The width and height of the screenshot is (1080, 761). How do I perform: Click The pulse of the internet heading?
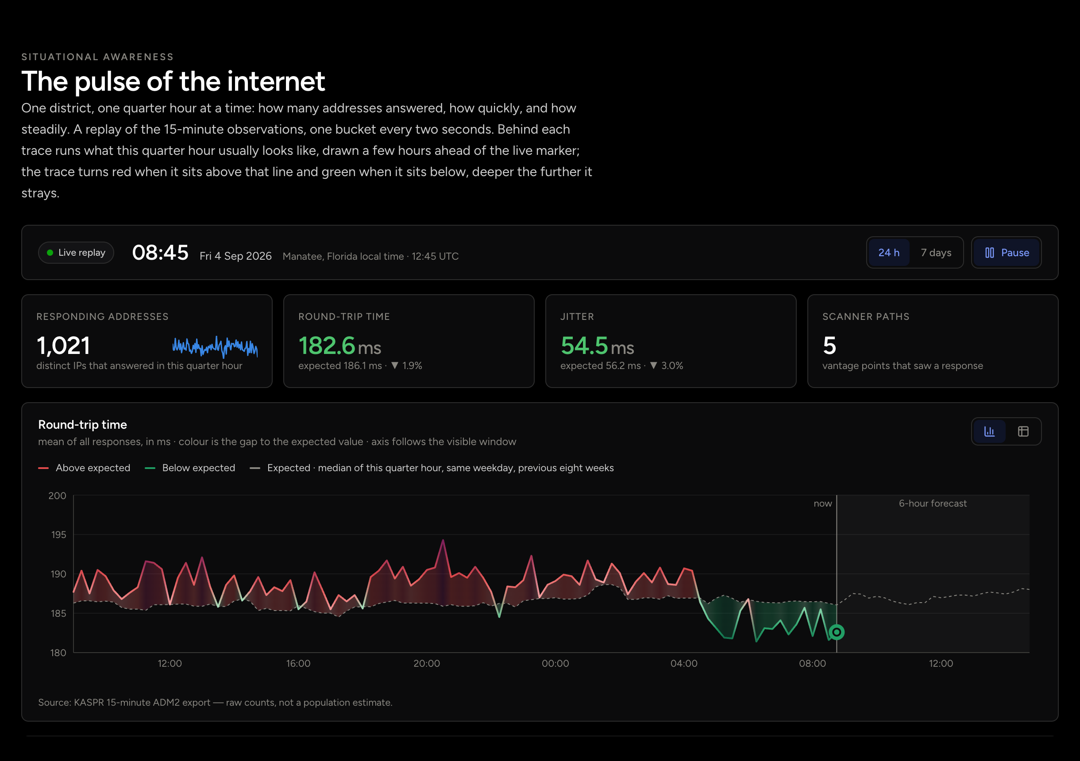click(x=173, y=81)
